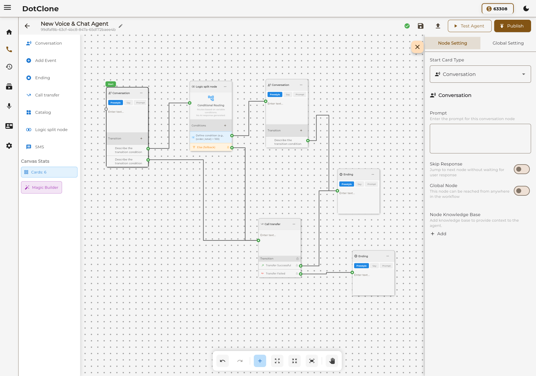
Task: Click the back arrow next to agent name
Action: click(27, 26)
